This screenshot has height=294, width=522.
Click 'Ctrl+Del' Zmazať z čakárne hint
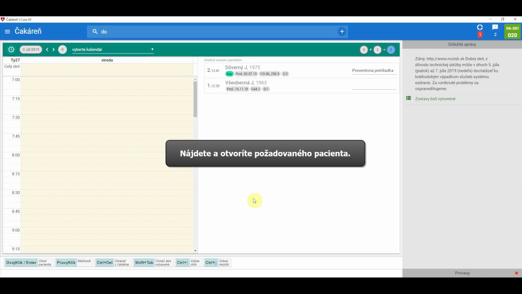[113, 263]
